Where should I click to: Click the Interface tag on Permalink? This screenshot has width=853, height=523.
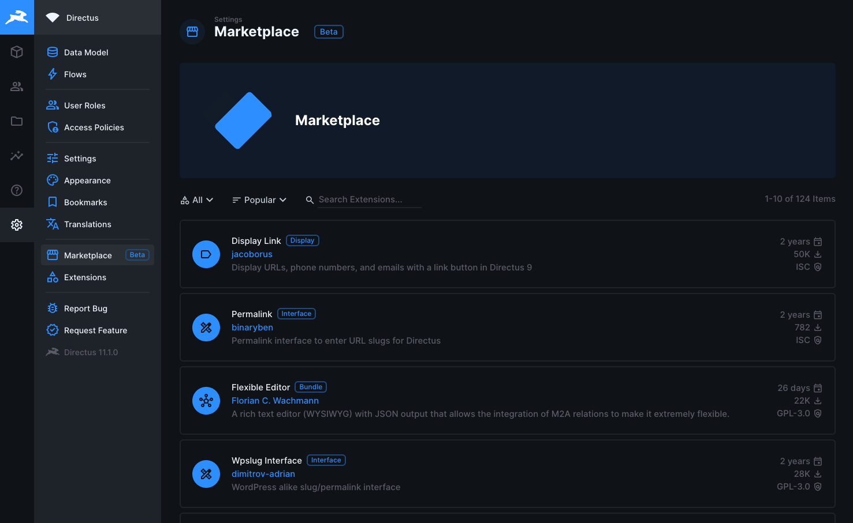click(x=296, y=314)
